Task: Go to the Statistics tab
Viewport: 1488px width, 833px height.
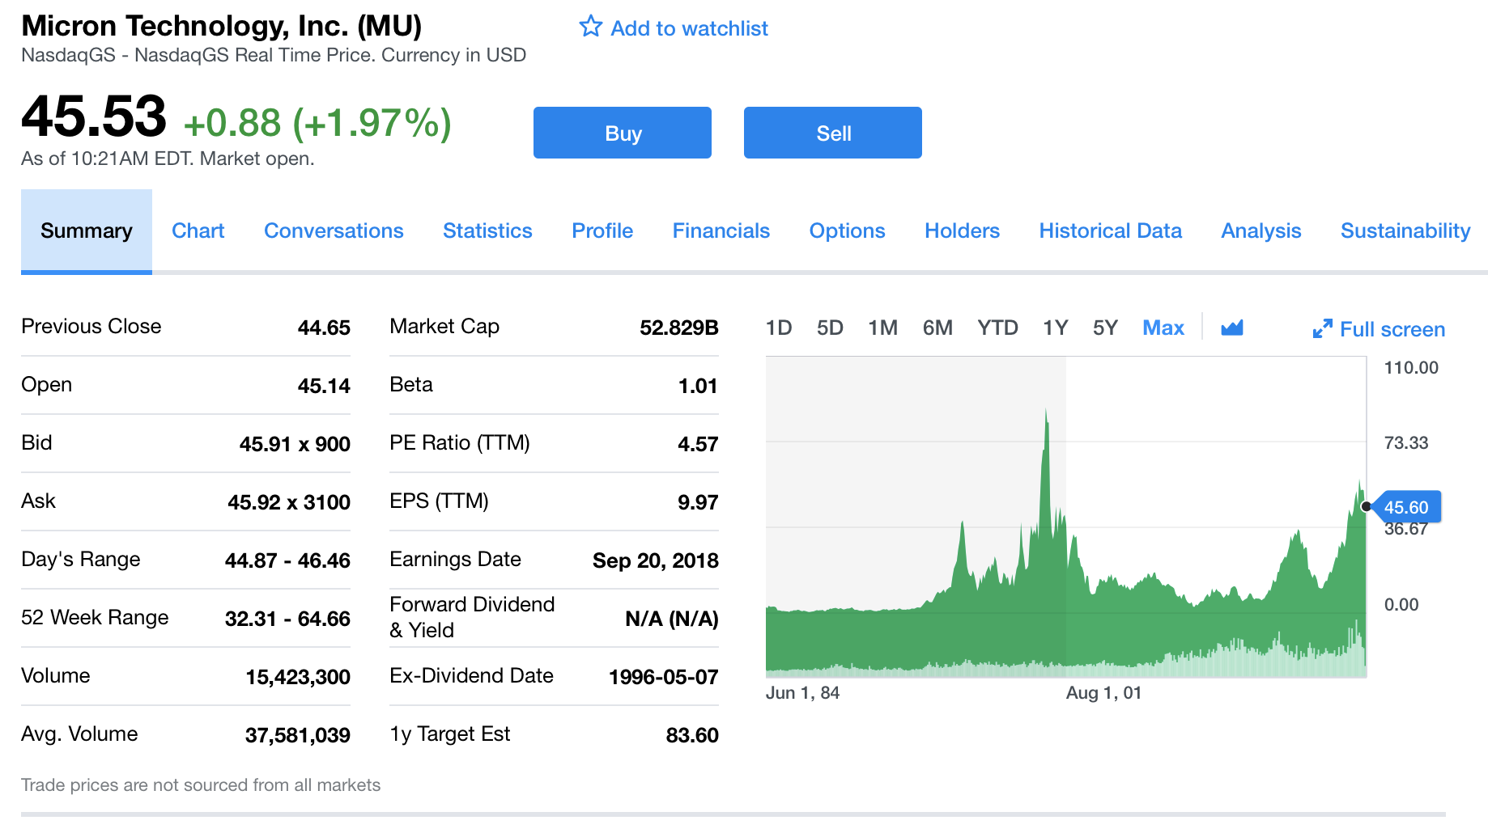Action: (x=487, y=230)
